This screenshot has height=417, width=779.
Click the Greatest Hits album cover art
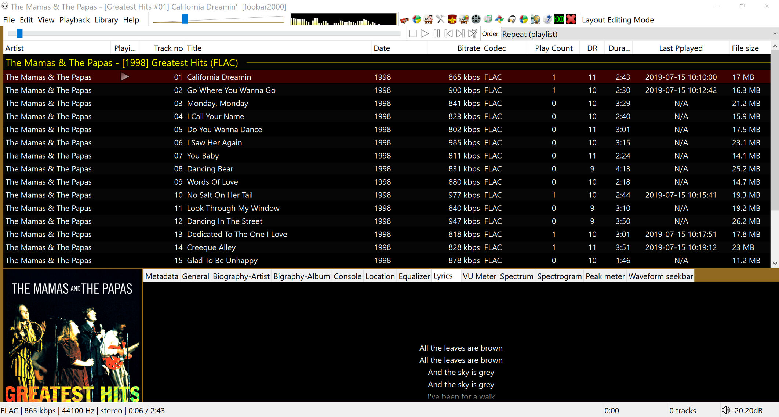73,336
